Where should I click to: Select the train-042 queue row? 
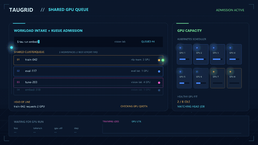tap(88, 60)
